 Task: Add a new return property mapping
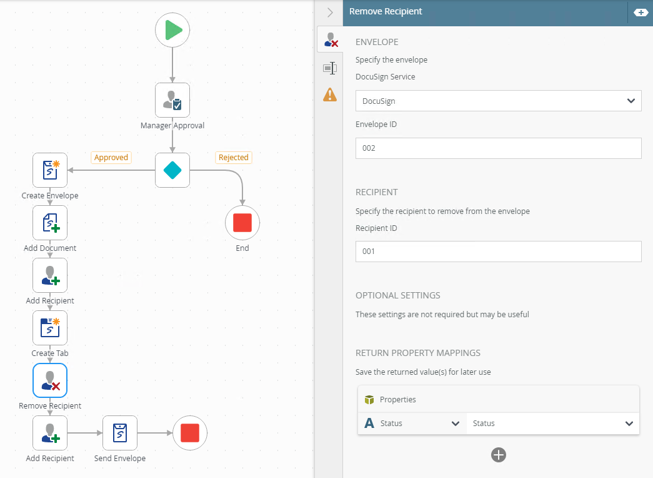pyautogui.click(x=498, y=455)
